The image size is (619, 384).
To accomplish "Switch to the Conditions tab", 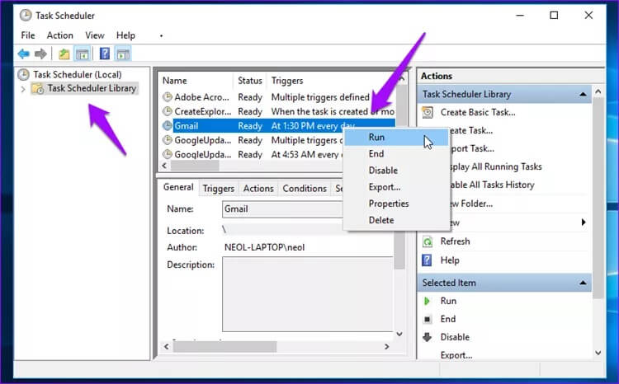I will (x=305, y=189).
